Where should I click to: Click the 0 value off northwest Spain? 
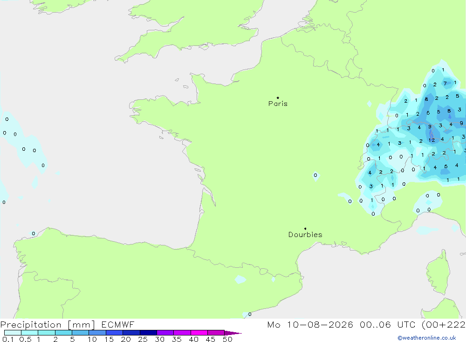pos(33,233)
